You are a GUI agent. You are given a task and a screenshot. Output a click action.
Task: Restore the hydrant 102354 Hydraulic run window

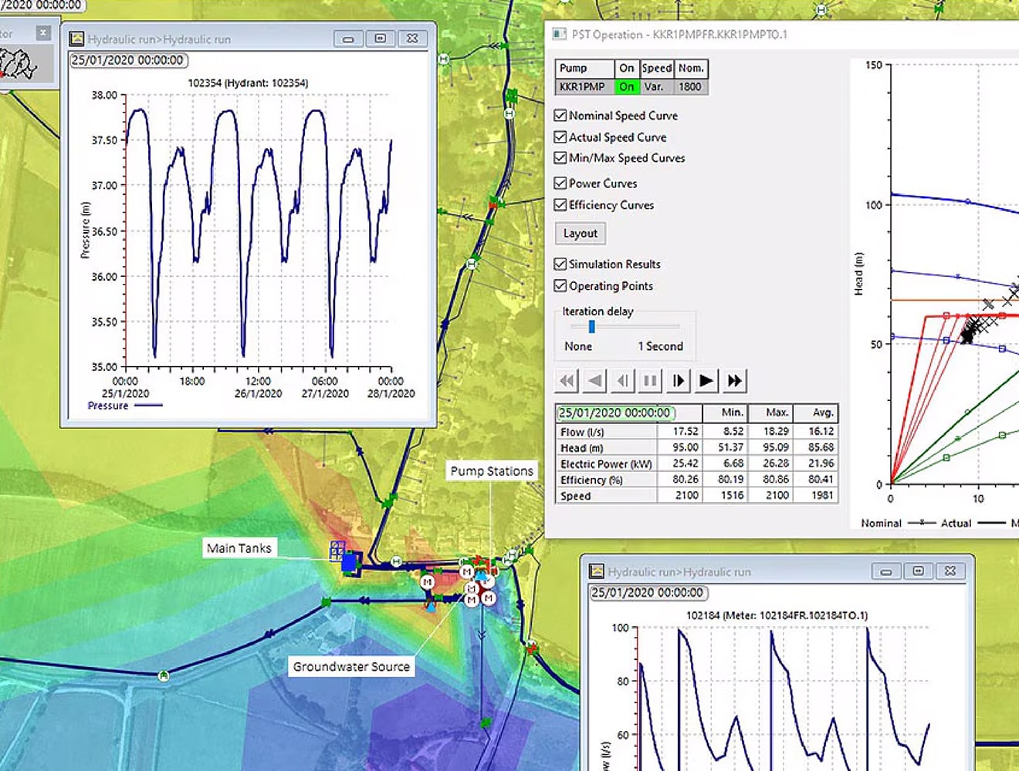click(x=380, y=39)
